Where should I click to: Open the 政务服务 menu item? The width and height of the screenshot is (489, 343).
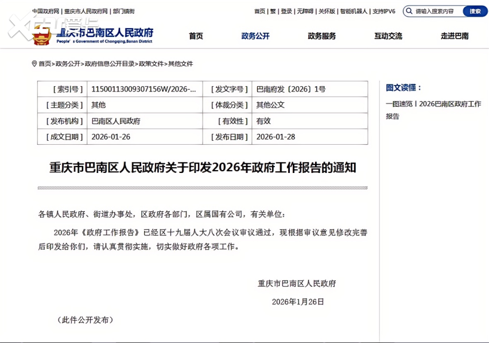tap(321, 36)
